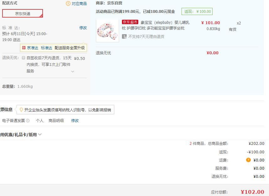Open the 象宝宝 elepbaby product title

tap(156, 25)
